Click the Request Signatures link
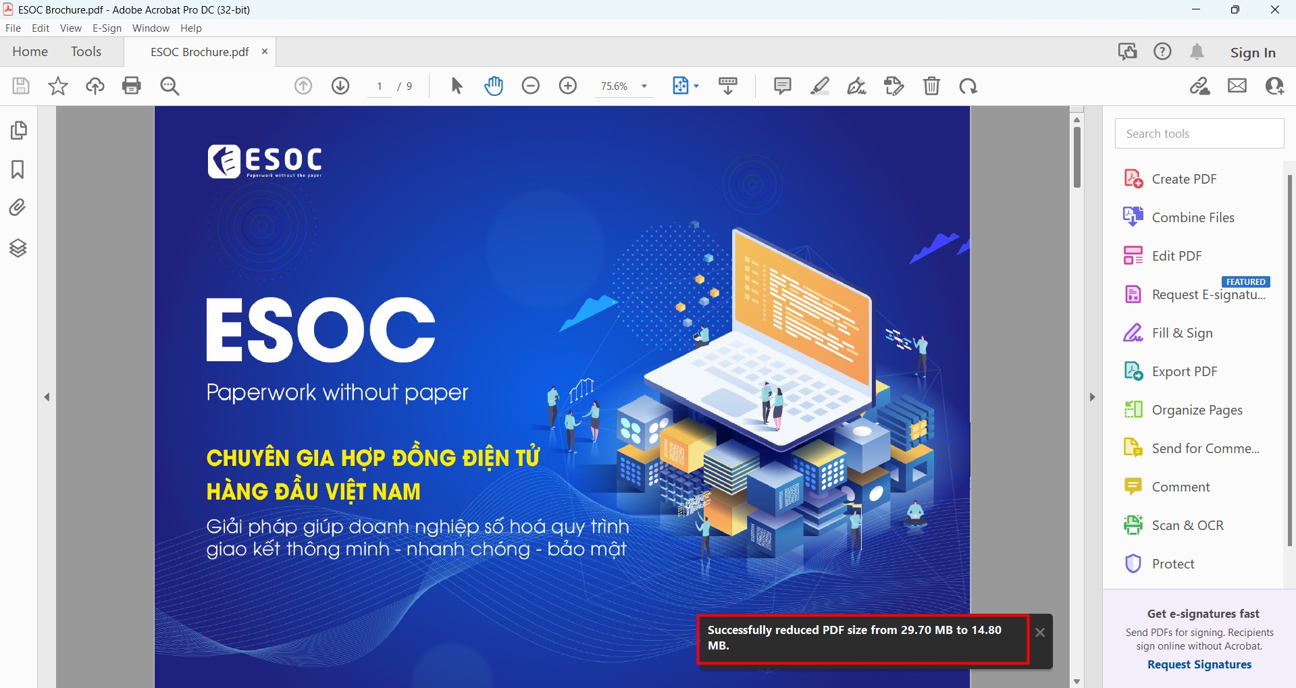Screen dimensions: 1296x688 [x=1199, y=664]
